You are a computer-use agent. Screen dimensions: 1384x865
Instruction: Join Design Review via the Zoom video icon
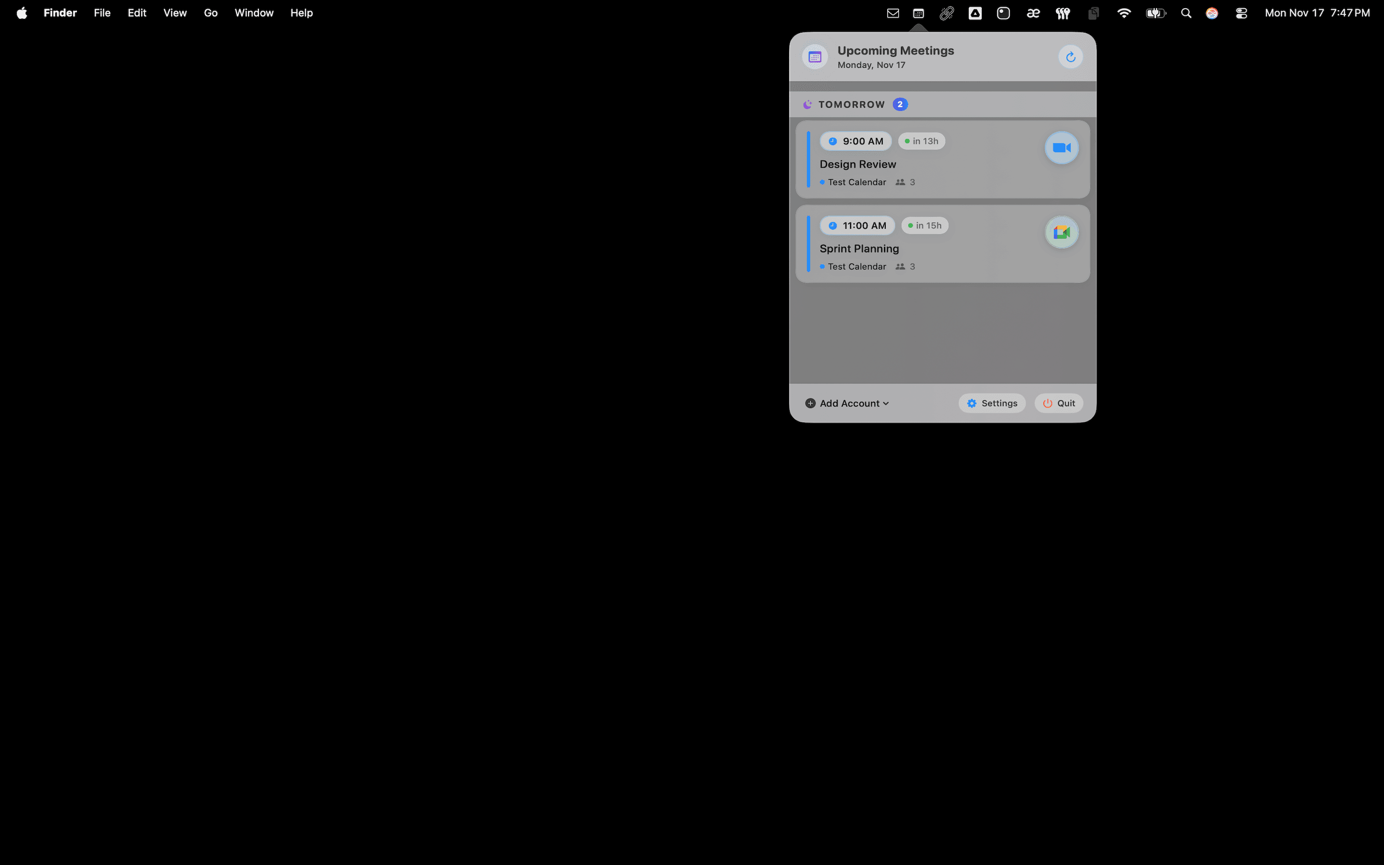(x=1061, y=147)
